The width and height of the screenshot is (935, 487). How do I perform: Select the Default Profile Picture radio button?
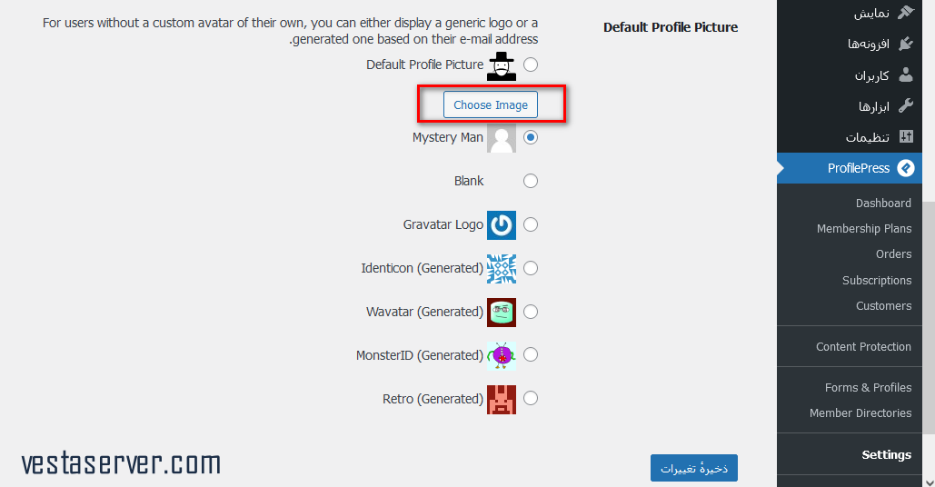531,65
